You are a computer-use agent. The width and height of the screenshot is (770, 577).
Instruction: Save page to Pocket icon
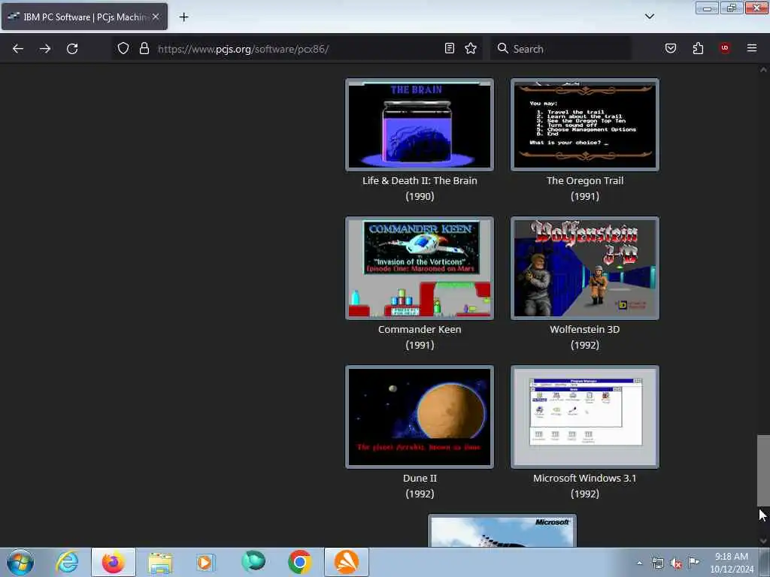[x=670, y=49]
